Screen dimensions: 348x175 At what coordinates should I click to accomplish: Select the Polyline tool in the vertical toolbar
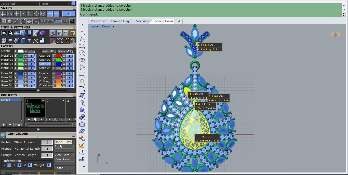pos(82,39)
